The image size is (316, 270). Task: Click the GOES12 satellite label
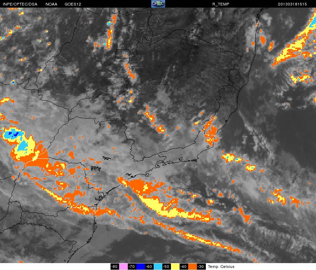[x=73, y=4]
